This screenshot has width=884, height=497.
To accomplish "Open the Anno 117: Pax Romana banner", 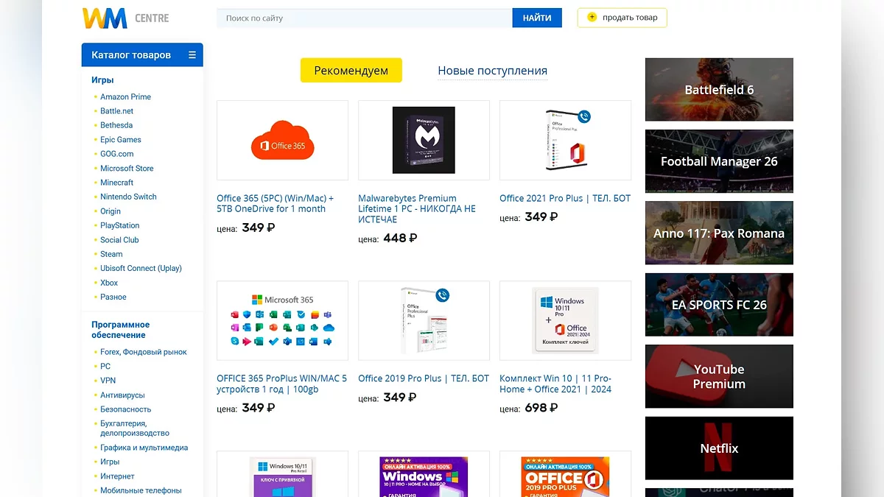I will [719, 233].
